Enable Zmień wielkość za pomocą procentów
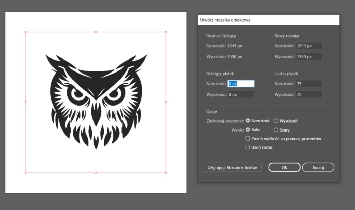 point(248,138)
